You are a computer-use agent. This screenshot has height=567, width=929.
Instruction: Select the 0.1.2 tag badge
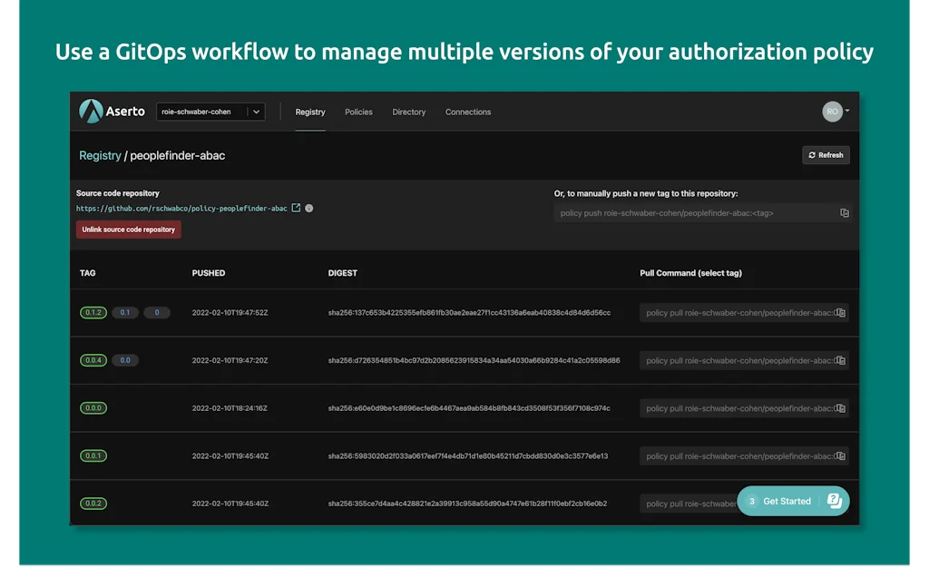[x=93, y=313]
